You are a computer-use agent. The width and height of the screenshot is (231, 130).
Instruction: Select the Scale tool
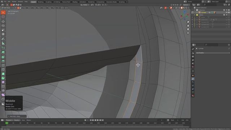[x=3, y=30]
